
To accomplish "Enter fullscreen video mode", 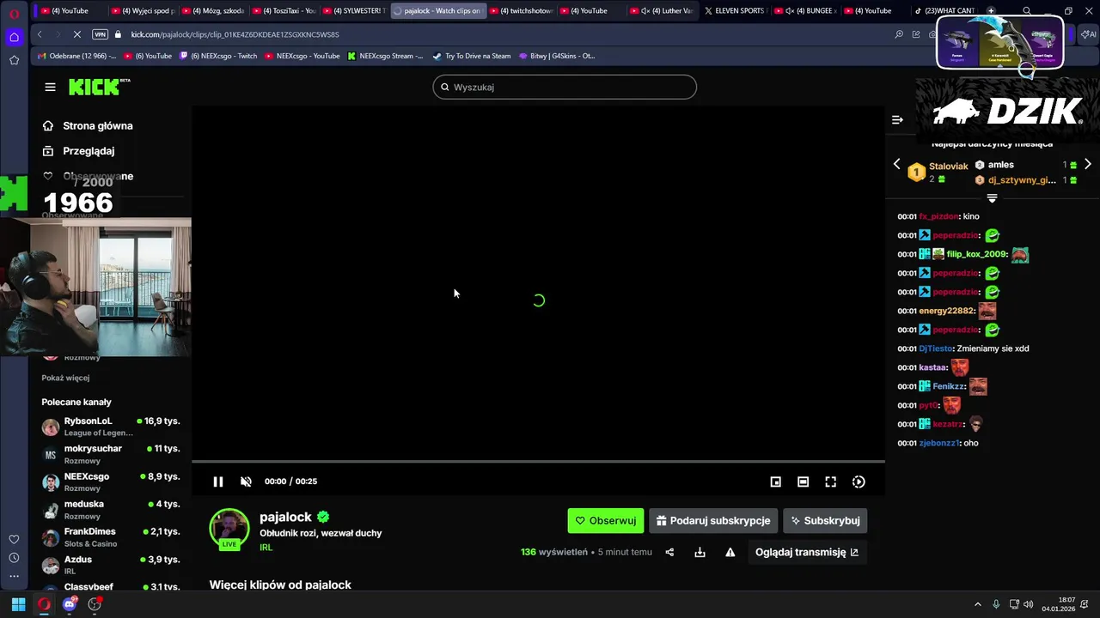I will click(830, 482).
